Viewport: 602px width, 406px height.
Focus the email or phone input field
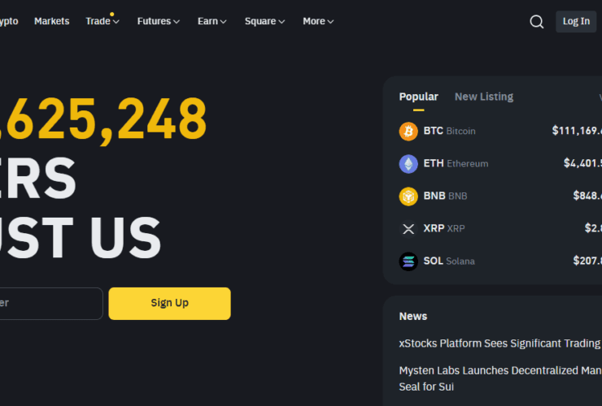pyautogui.click(x=50, y=303)
